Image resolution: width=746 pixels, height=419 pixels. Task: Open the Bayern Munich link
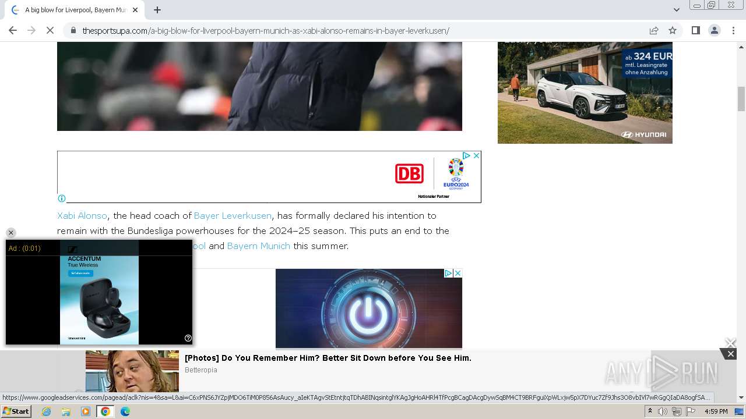[259, 246]
